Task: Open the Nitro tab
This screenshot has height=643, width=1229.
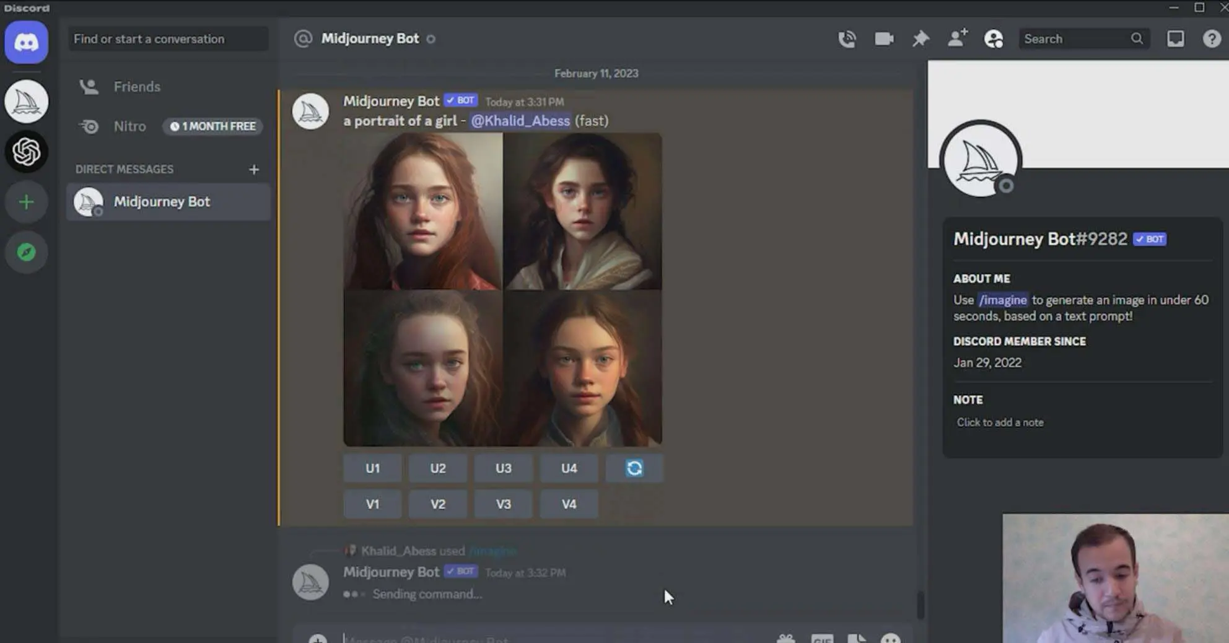Action: (x=129, y=126)
